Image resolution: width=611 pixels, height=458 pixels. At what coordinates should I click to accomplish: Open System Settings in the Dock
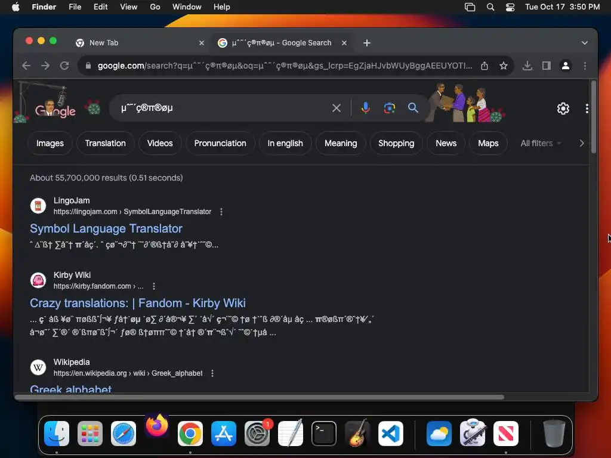point(257,434)
